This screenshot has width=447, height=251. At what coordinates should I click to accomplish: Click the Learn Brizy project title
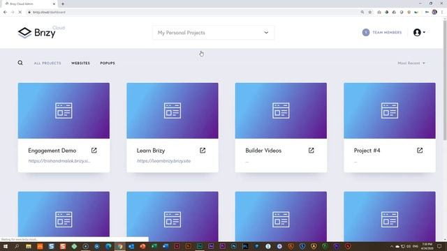coord(151,151)
